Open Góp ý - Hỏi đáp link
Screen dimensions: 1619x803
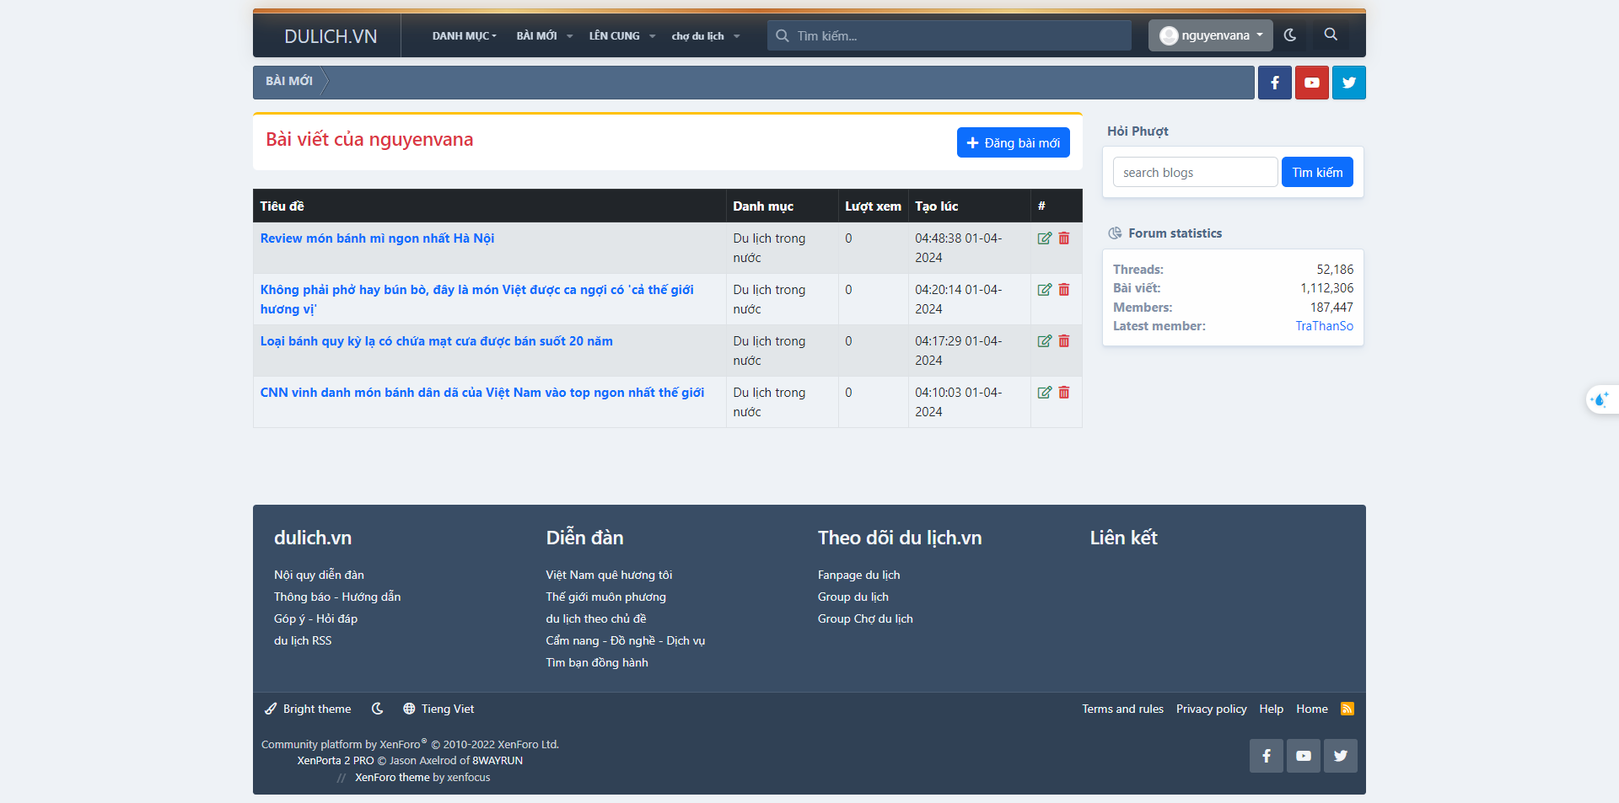pos(315,618)
